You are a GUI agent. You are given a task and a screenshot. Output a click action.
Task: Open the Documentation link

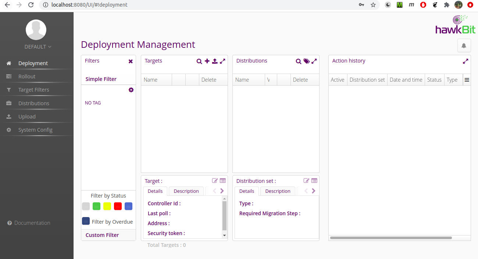[32, 223]
